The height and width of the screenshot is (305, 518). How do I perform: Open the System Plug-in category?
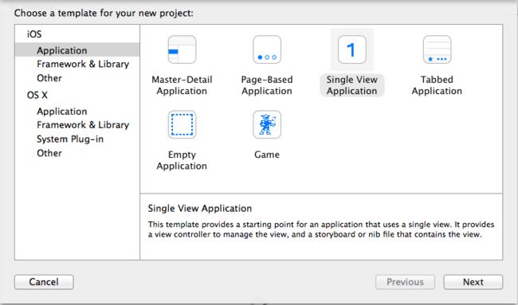point(70,139)
